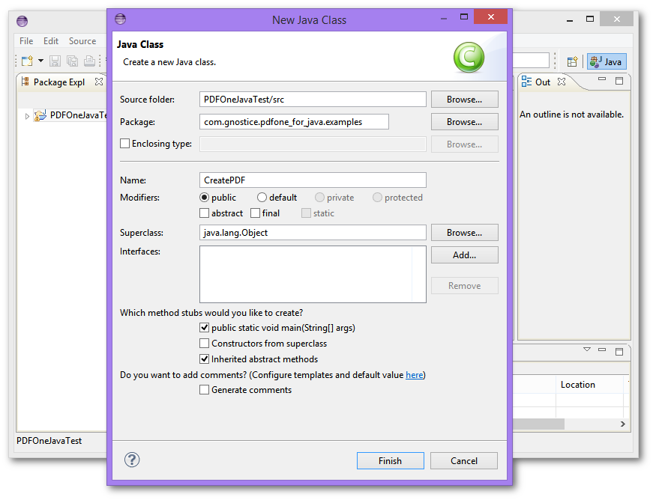Cancel the New Java Class dialog

click(464, 460)
